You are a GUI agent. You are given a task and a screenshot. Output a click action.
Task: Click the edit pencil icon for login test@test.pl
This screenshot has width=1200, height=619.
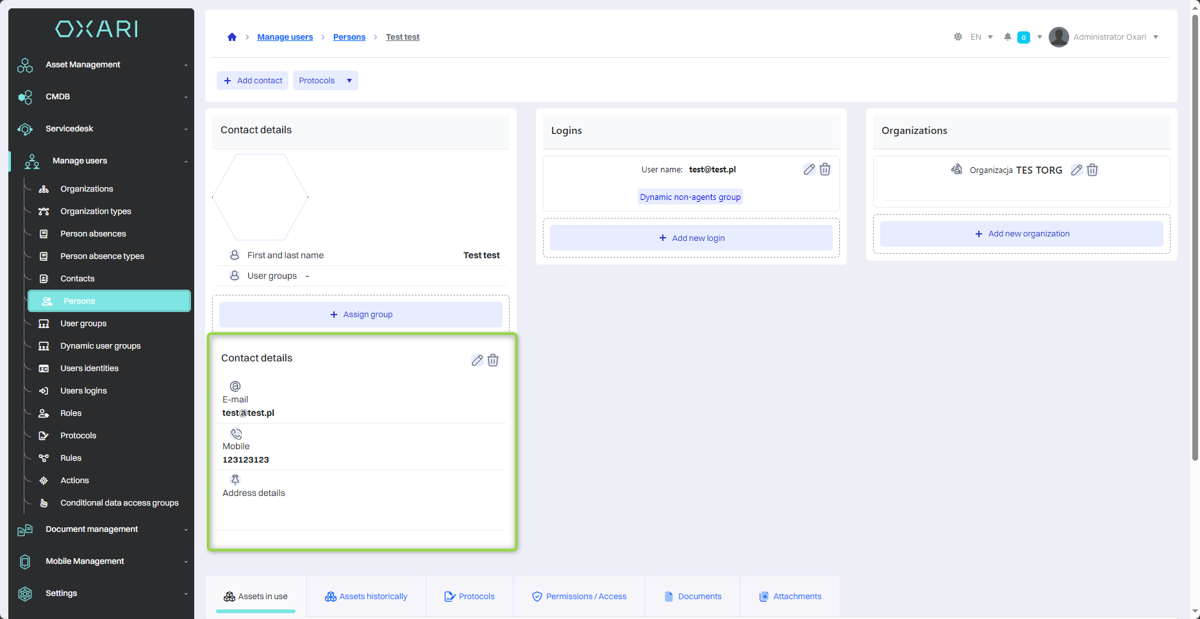[809, 170]
